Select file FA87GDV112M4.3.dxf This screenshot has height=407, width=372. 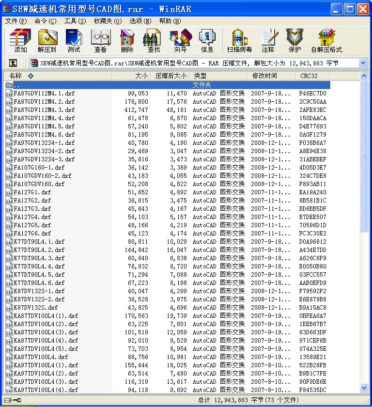(x=44, y=110)
